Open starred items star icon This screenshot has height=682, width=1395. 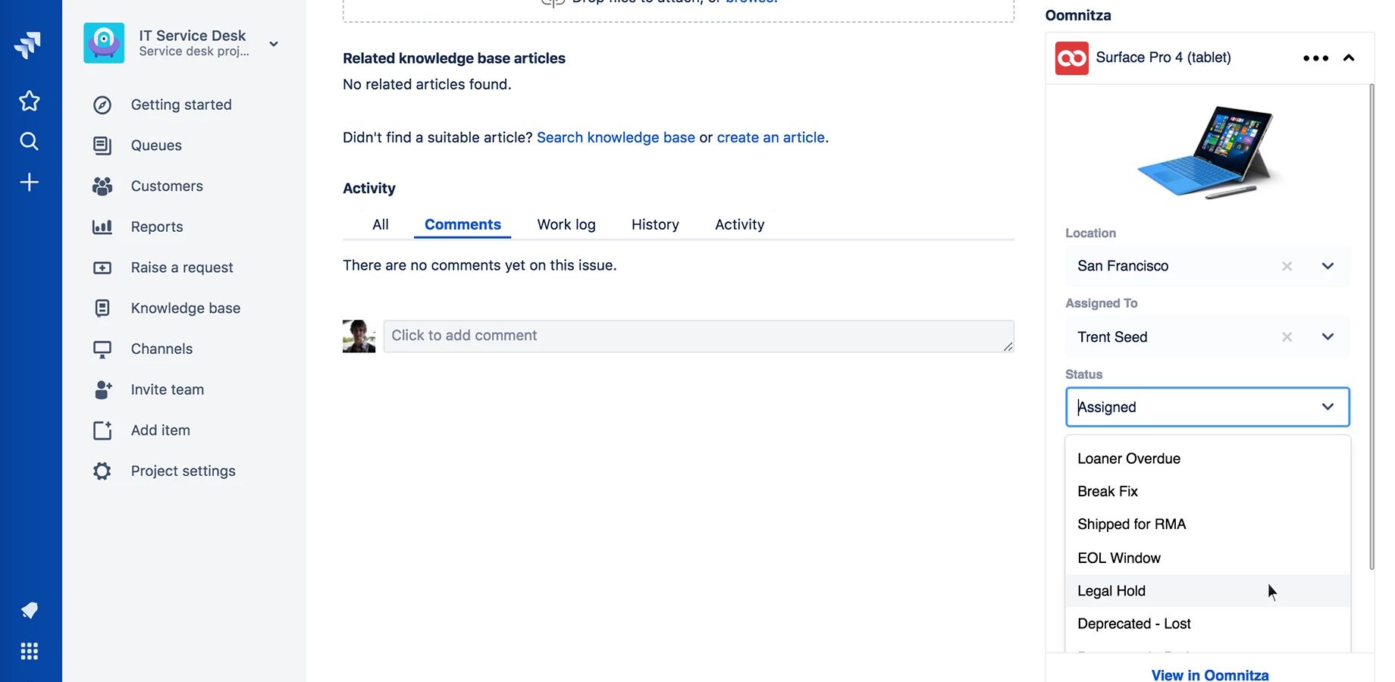click(29, 101)
